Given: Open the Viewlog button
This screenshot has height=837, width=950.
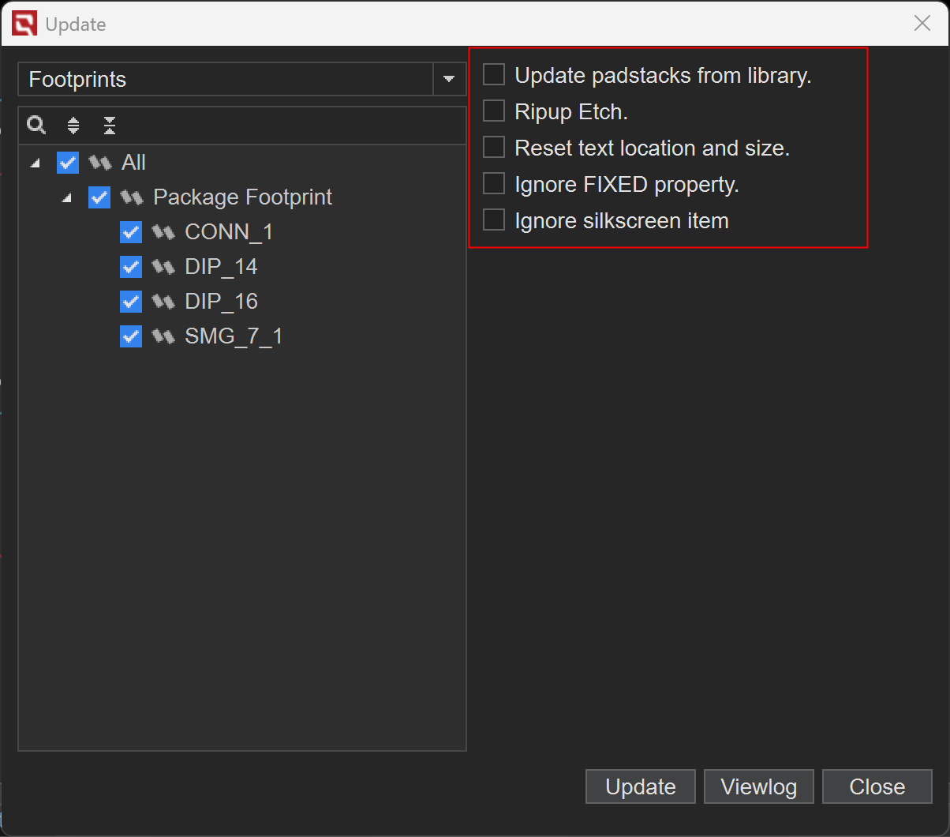Looking at the screenshot, I should (758, 787).
